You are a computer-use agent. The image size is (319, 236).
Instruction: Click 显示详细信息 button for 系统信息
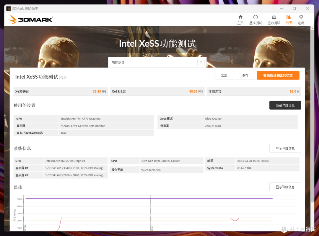285,148
